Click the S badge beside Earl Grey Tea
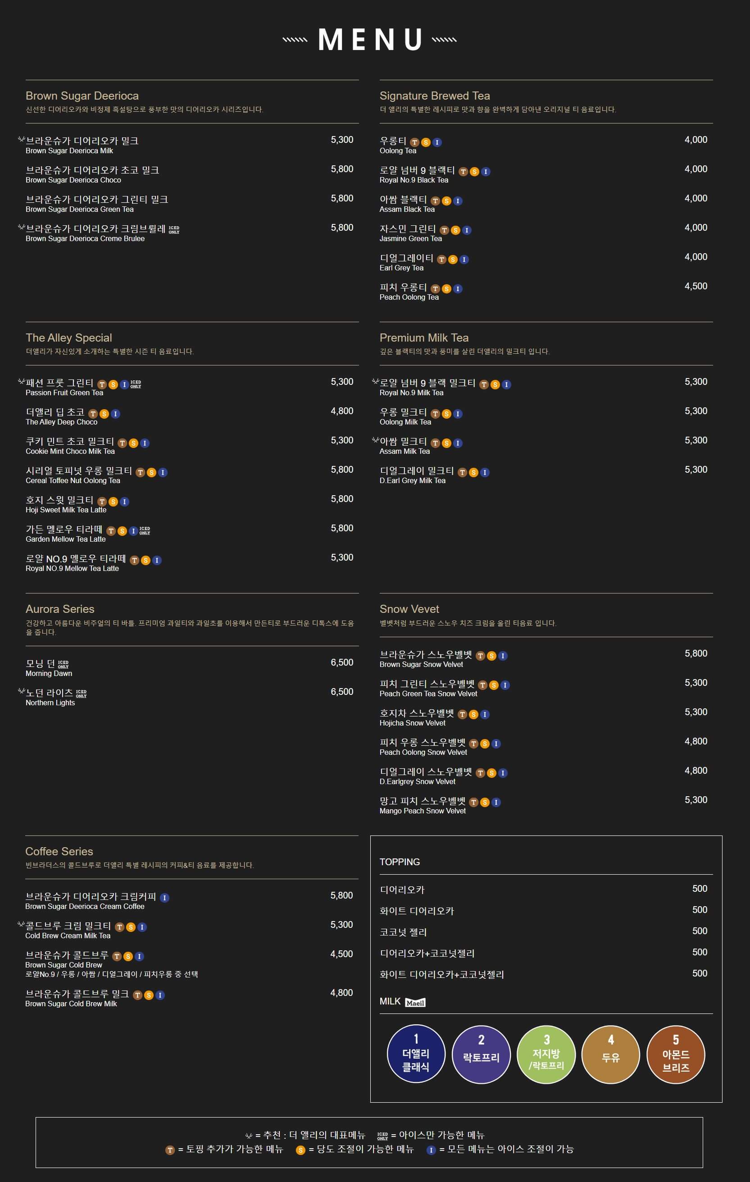 point(453,260)
